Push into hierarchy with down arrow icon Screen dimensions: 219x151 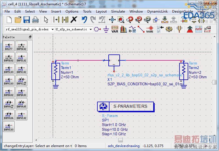point(165,20)
